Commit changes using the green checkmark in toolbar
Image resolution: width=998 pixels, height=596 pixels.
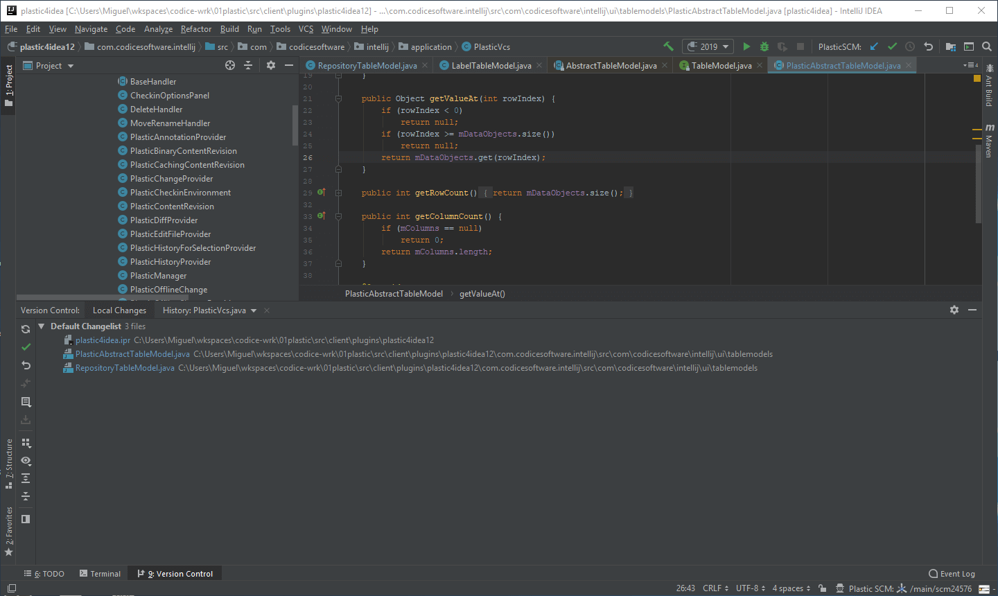pos(892,46)
